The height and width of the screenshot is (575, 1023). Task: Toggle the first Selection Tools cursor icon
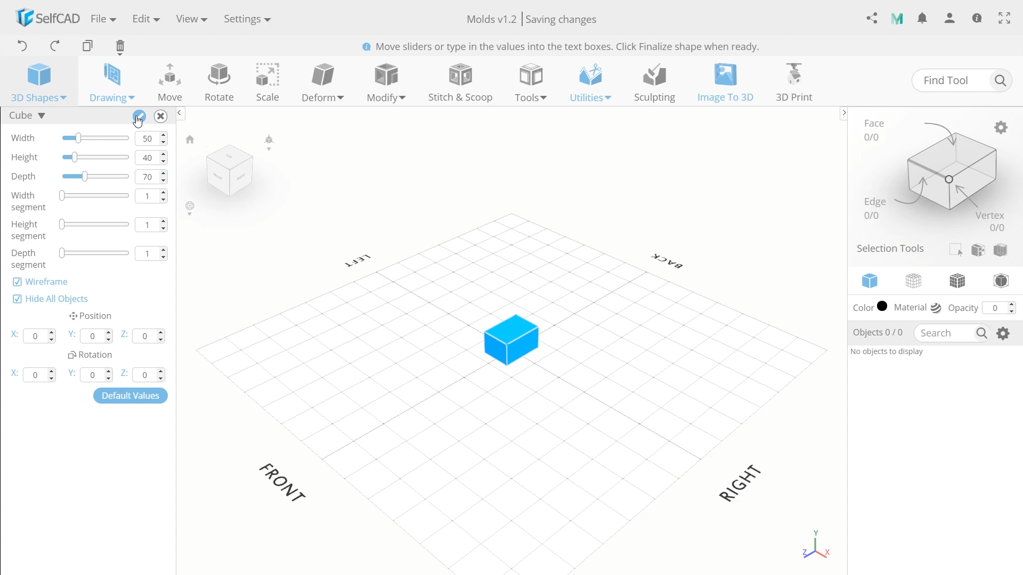point(956,250)
